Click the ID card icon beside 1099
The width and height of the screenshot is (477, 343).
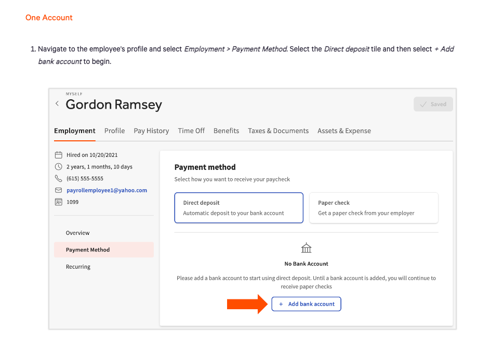coord(58,202)
